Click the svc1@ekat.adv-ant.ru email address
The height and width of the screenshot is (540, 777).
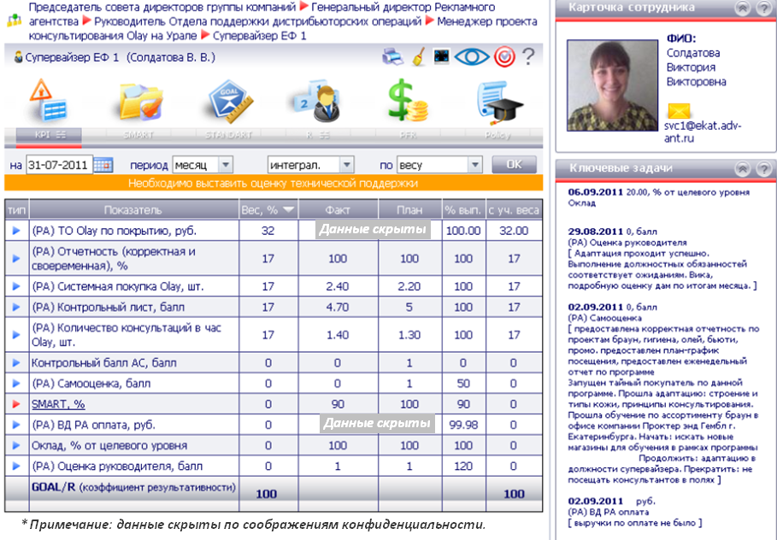[x=702, y=132]
